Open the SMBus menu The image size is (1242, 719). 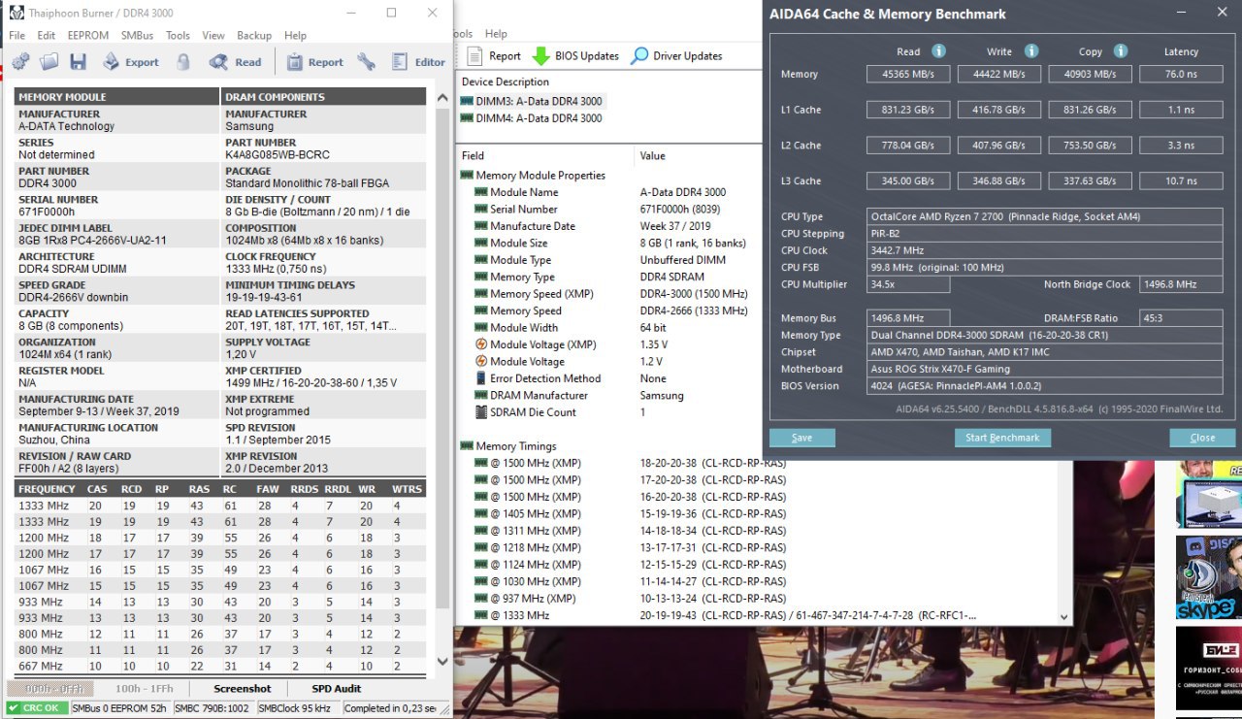(x=138, y=35)
